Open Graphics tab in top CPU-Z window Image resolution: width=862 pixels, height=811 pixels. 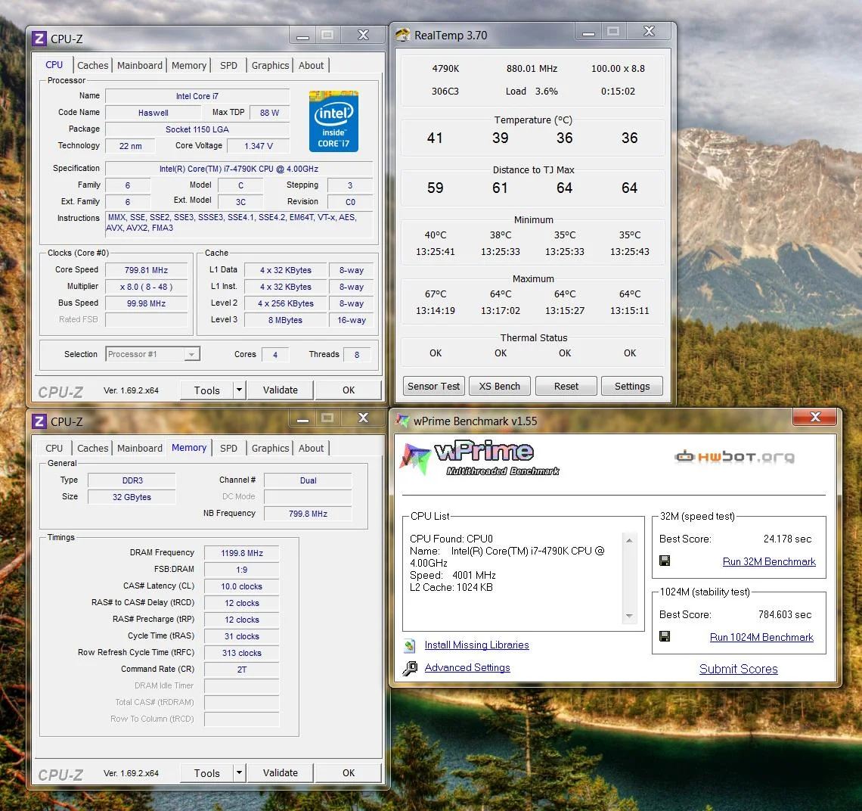(270, 66)
